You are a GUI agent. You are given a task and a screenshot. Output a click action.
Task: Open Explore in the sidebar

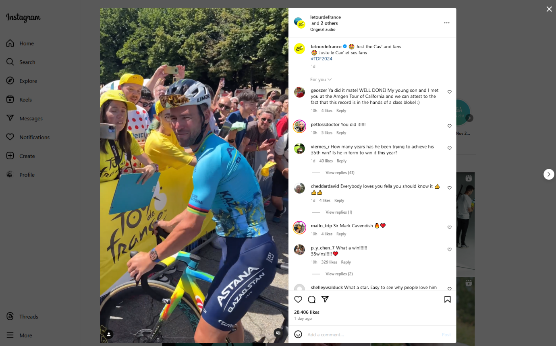tap(28, 81)
